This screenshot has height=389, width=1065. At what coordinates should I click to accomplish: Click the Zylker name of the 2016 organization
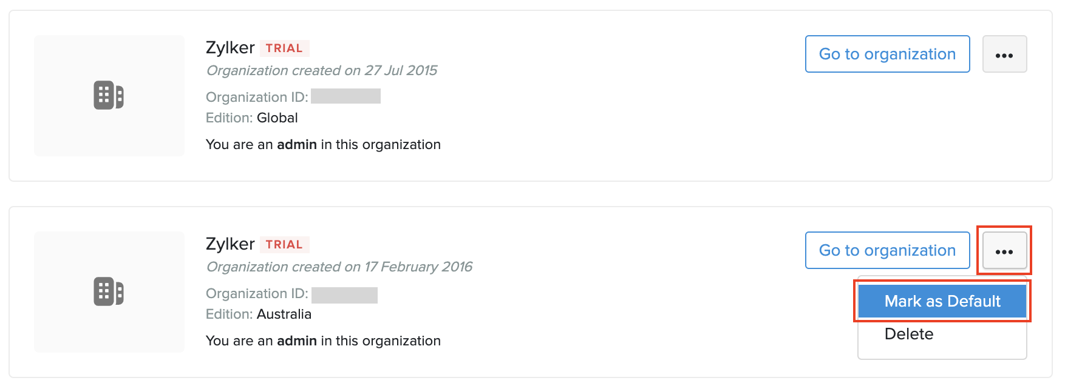click(230, 244)
